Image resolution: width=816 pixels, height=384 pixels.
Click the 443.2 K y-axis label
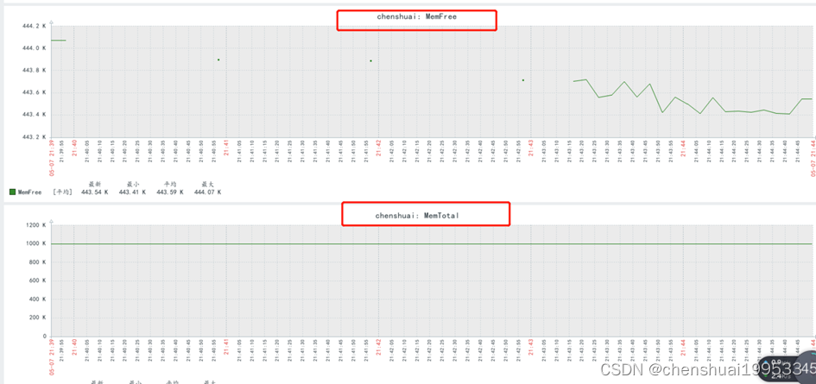coord(35,137)
